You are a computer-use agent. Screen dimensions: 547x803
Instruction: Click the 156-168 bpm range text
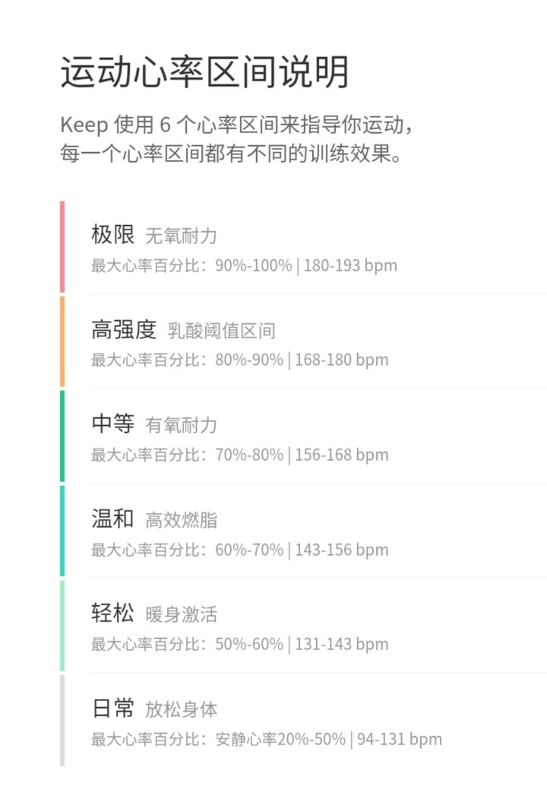(x=342, y=455)
